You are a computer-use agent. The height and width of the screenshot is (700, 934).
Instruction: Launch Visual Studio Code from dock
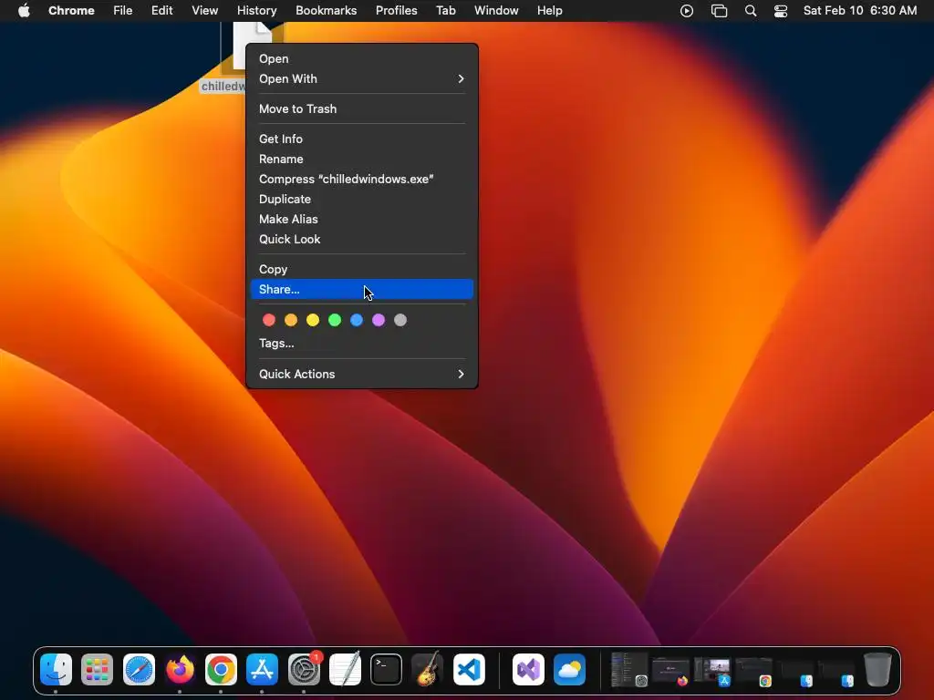(469, 670)
